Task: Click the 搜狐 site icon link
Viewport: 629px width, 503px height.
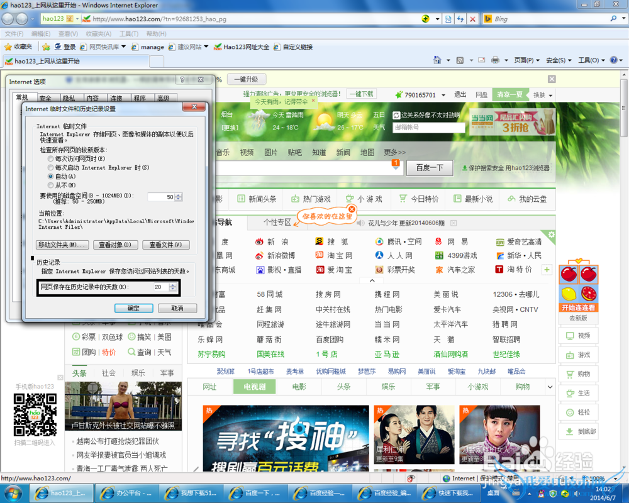Action: 320,241
